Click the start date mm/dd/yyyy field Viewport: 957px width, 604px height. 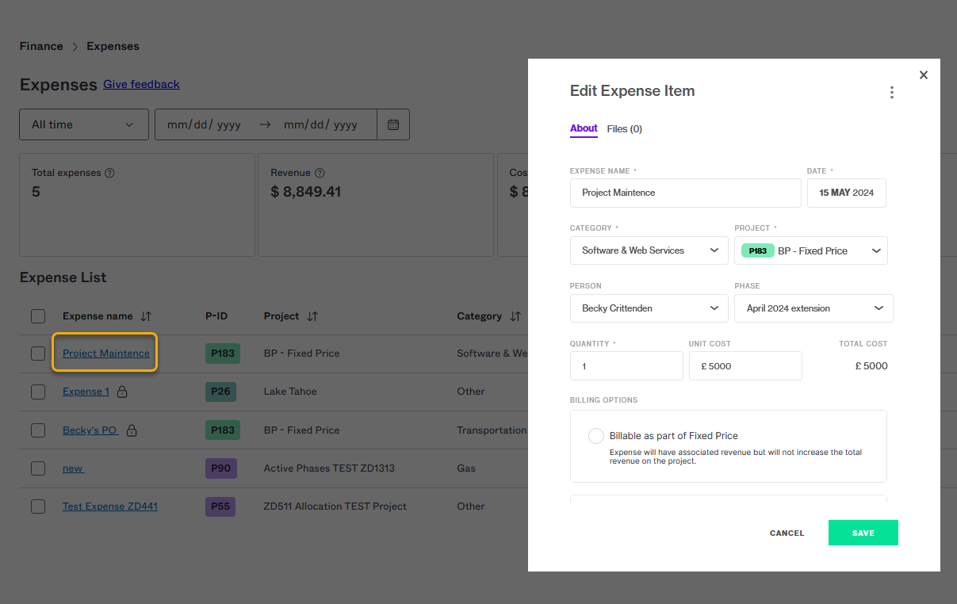pos(204,124)
